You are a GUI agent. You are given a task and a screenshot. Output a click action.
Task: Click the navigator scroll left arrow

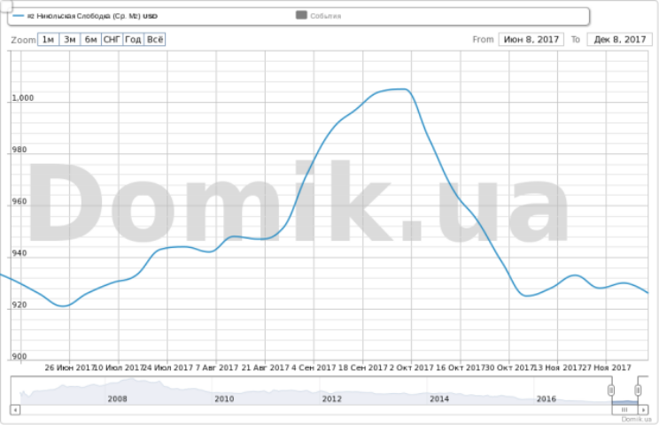pos(15,409)
